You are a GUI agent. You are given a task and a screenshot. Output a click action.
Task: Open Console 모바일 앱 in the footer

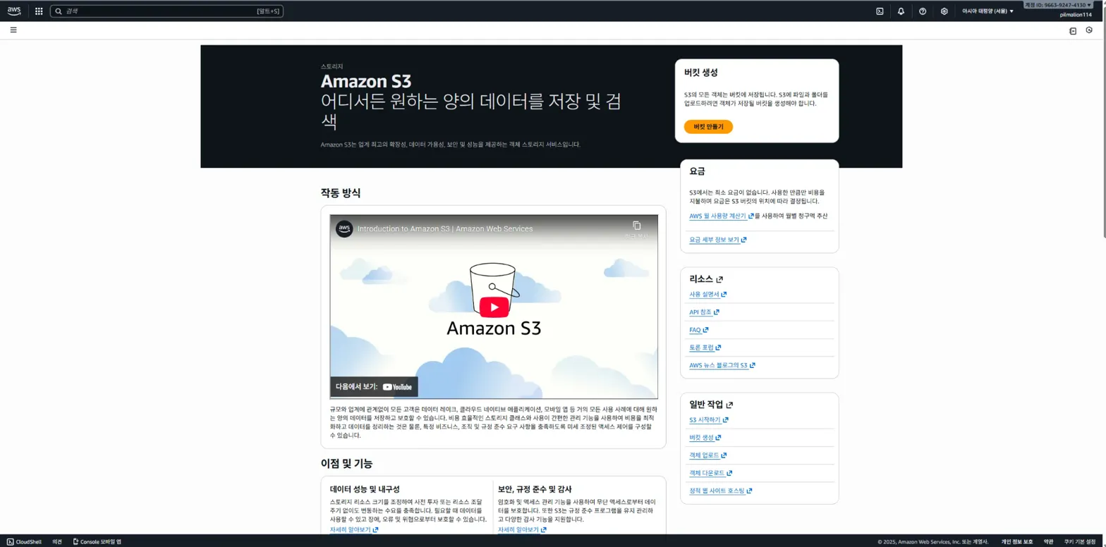[97, 542]
